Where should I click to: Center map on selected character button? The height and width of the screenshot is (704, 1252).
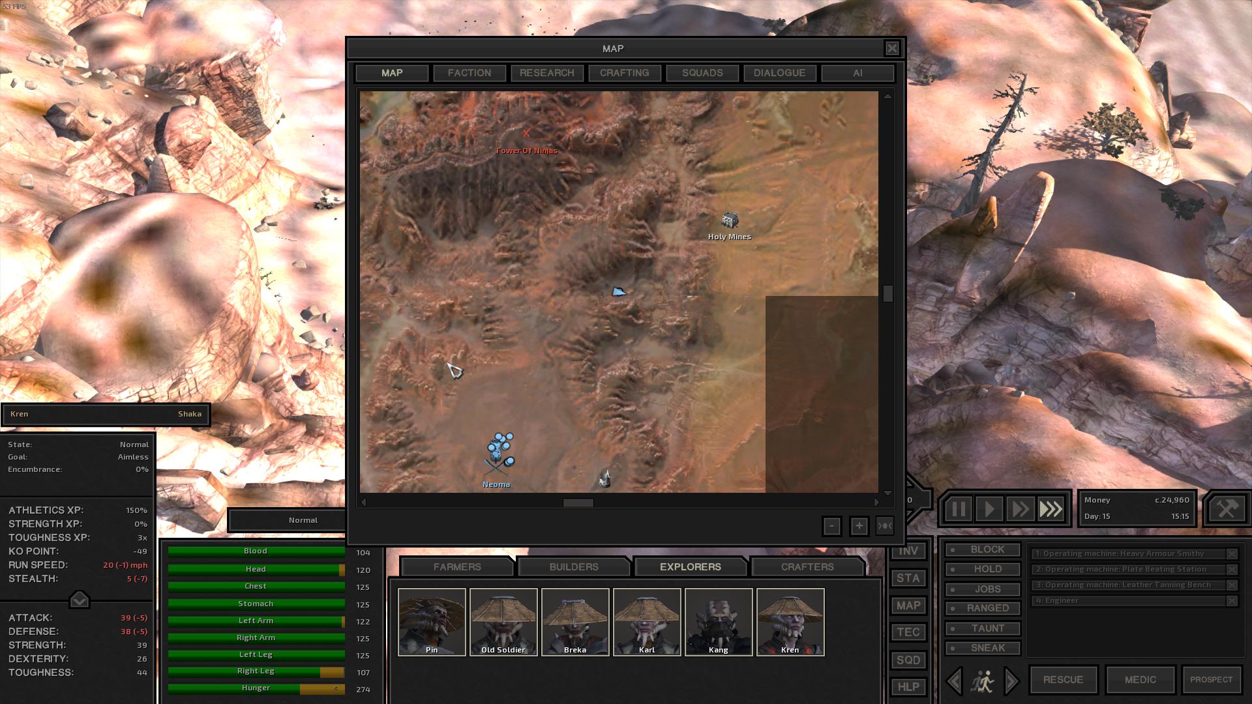(885, 526)
